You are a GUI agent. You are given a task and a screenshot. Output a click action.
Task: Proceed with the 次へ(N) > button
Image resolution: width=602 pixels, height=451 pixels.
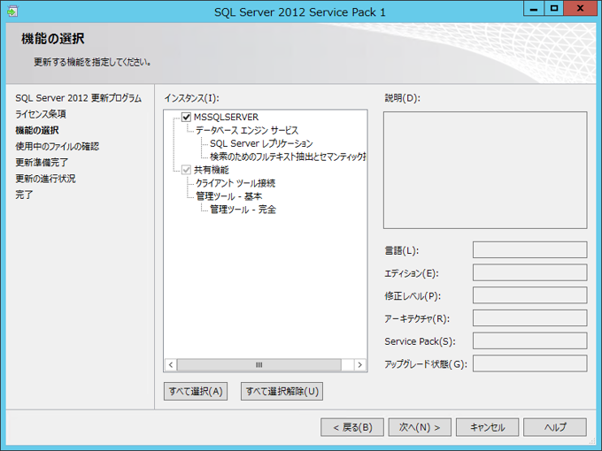(x=420, y=427)
